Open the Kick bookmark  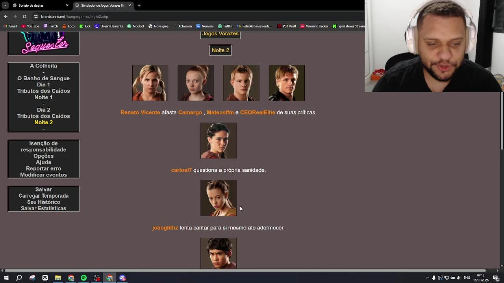click(x=85, y=26)
